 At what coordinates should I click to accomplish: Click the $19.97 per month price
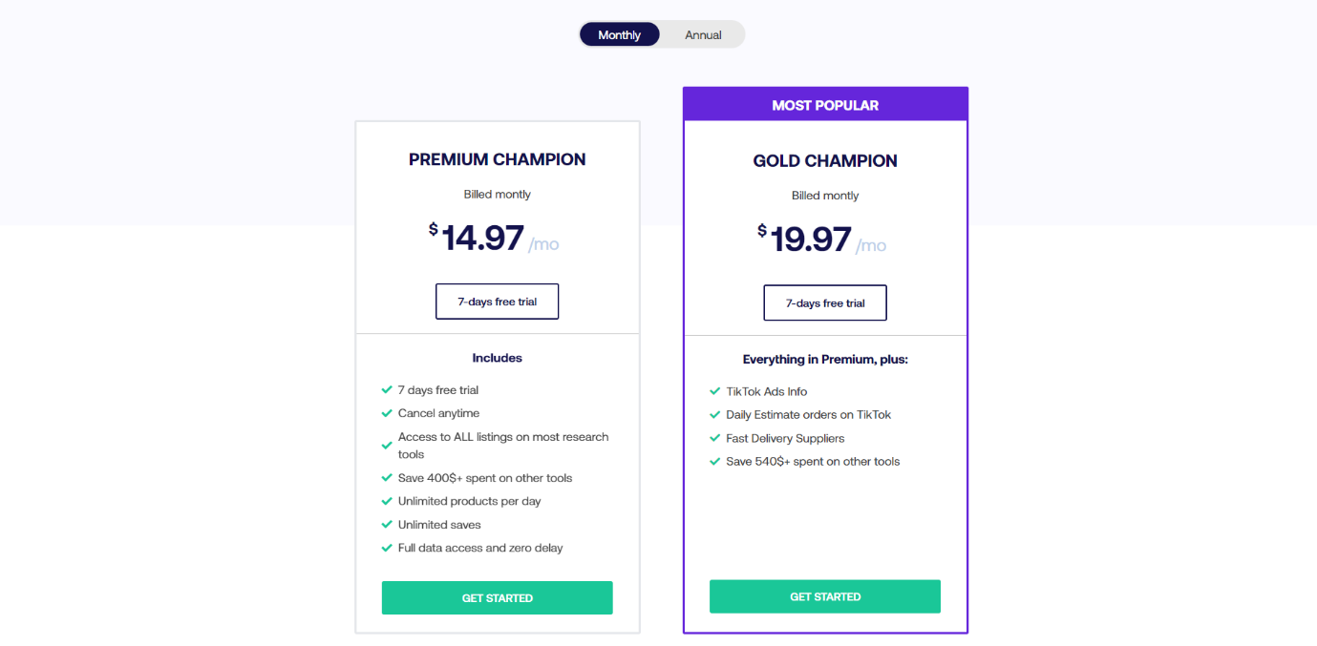(x=811, y=240)
